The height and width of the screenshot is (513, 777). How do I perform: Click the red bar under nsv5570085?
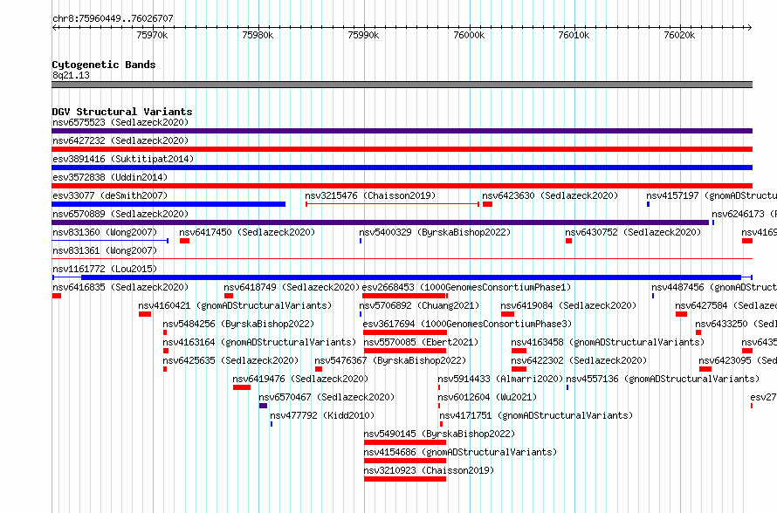pyautogui.click(x=405, y=351)
